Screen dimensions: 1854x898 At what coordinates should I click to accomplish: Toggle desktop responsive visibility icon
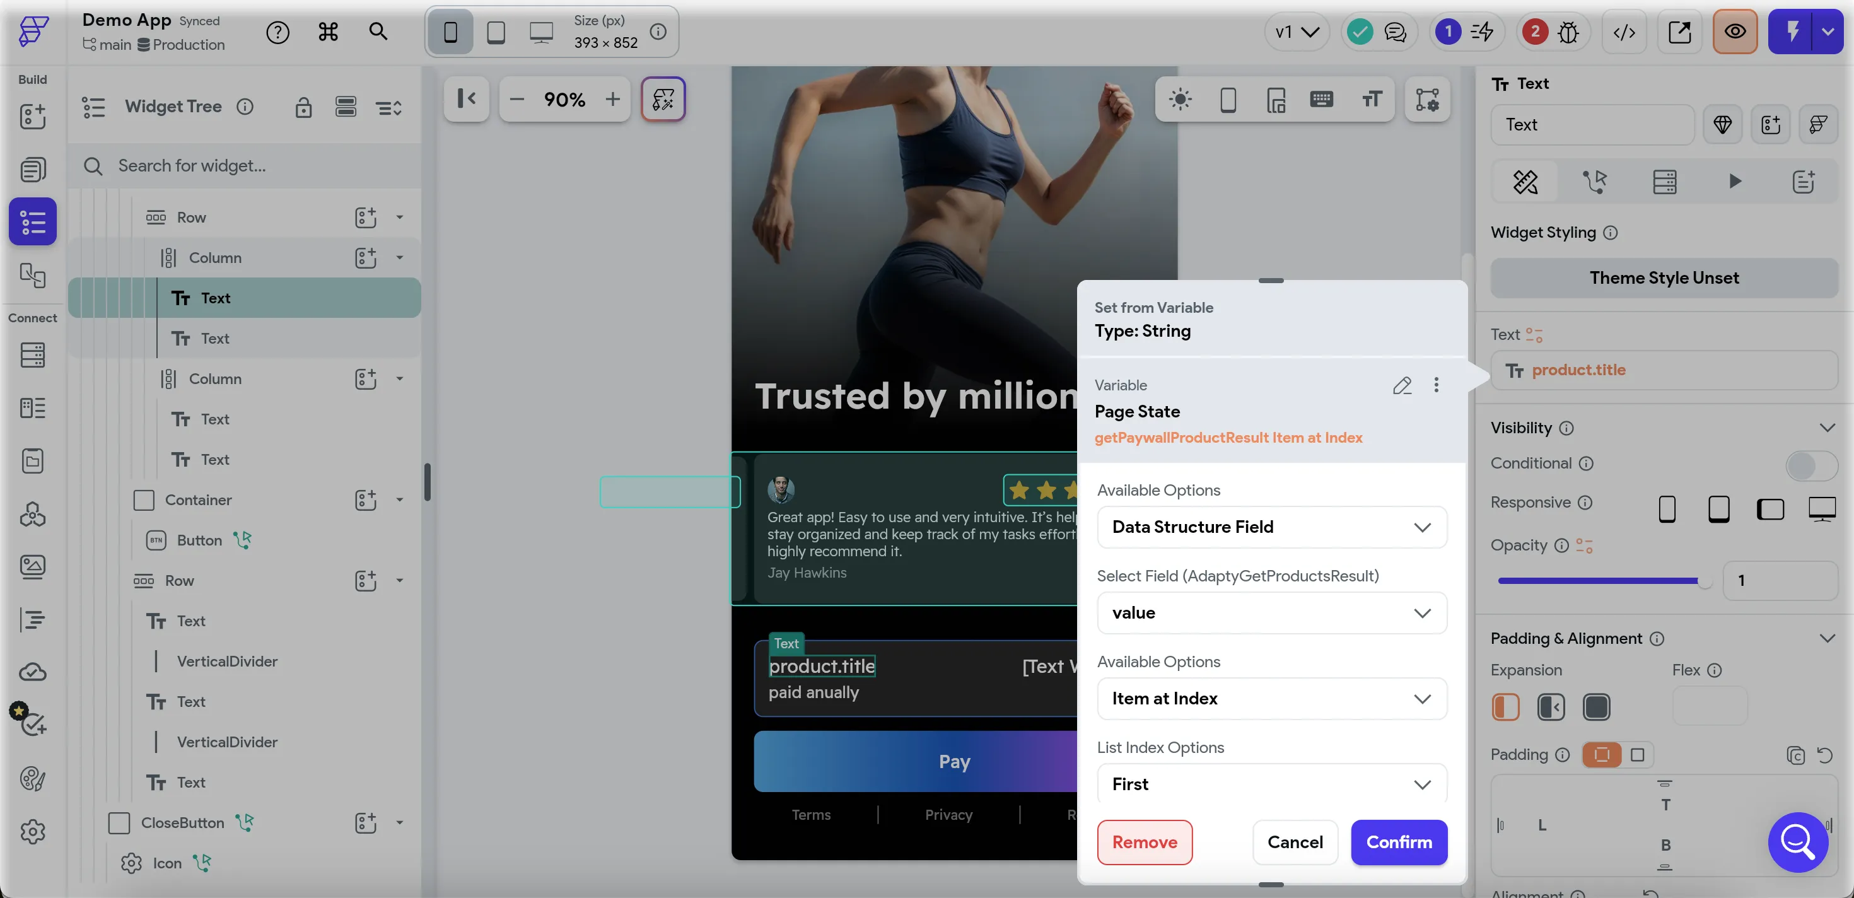(1822, 509)
